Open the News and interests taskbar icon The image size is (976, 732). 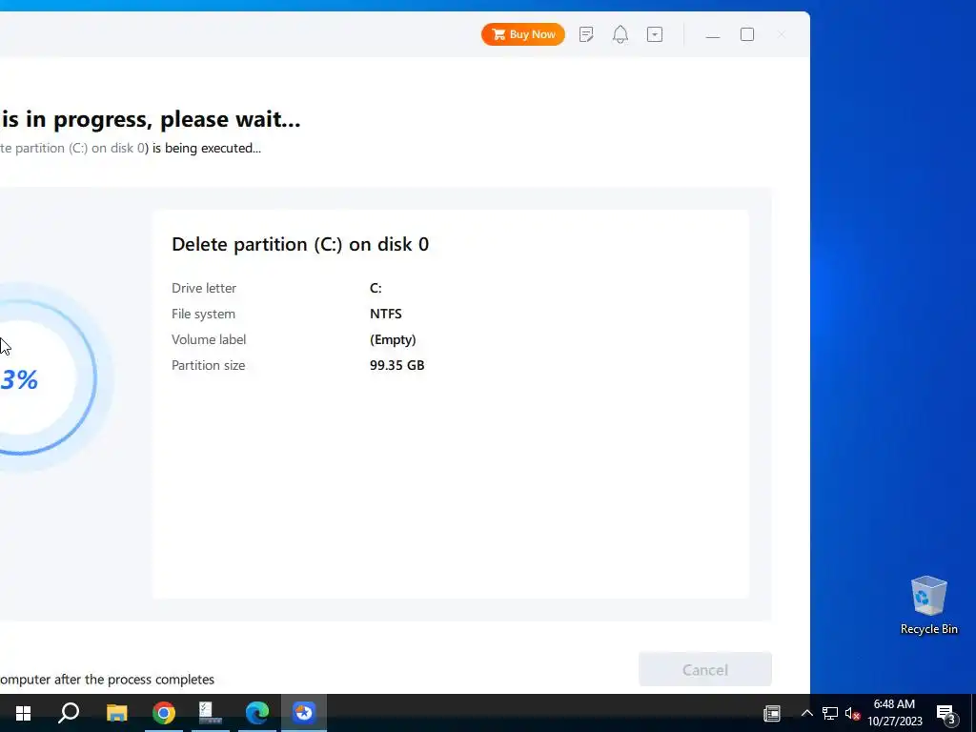pyautogui.click(x=772, y=713)
